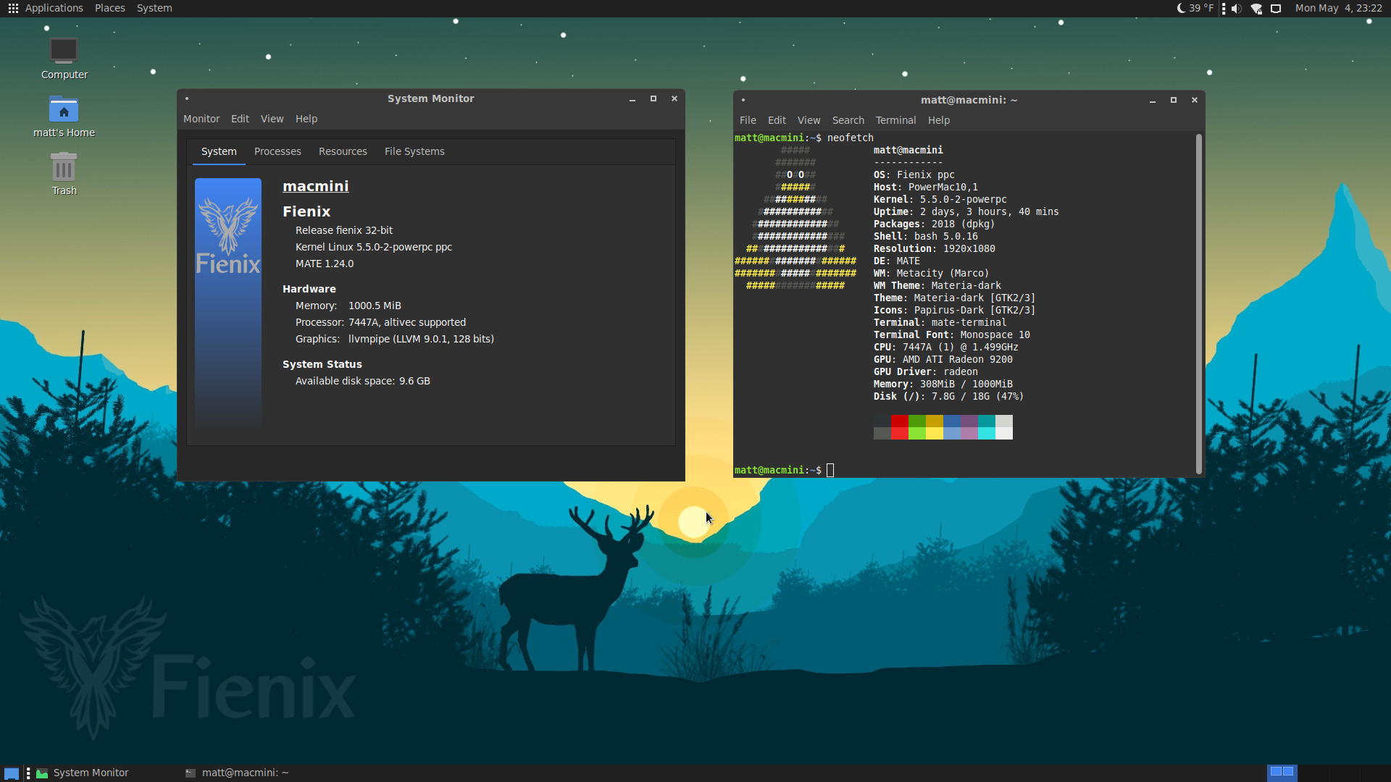Image resolution: width=1391 pixels, height=782 pixels.
Task: Open the Computer desktop icon
Action: pyautogui.click(x=64, y=51)
